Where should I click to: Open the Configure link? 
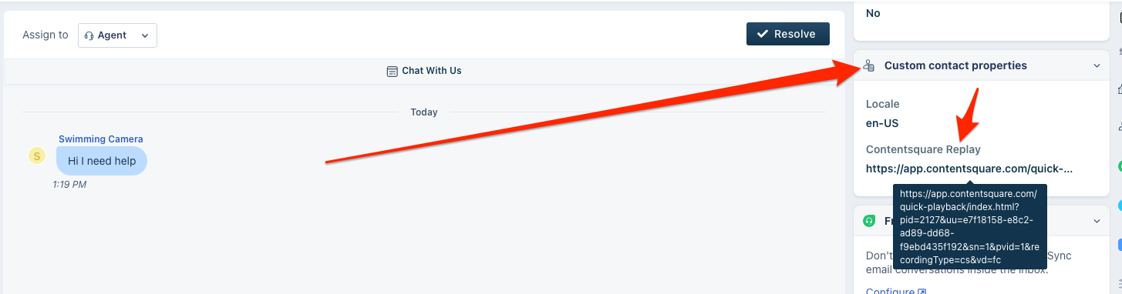coord(890,291)
